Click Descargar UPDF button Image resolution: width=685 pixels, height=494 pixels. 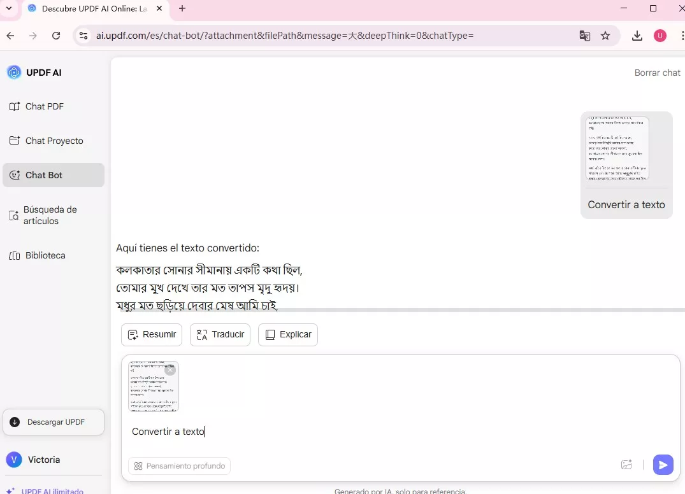click(x=54, y=422)
